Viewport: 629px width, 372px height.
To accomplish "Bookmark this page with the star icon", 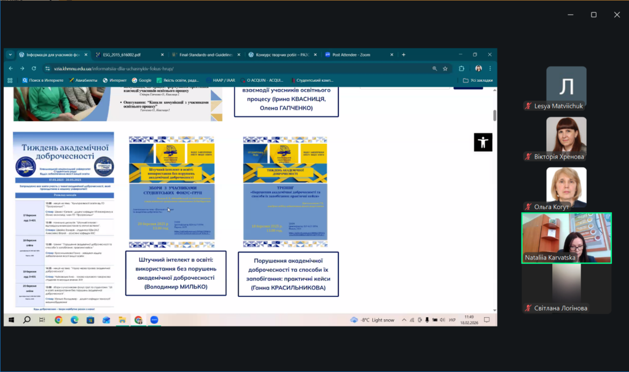I will (444, 68).
